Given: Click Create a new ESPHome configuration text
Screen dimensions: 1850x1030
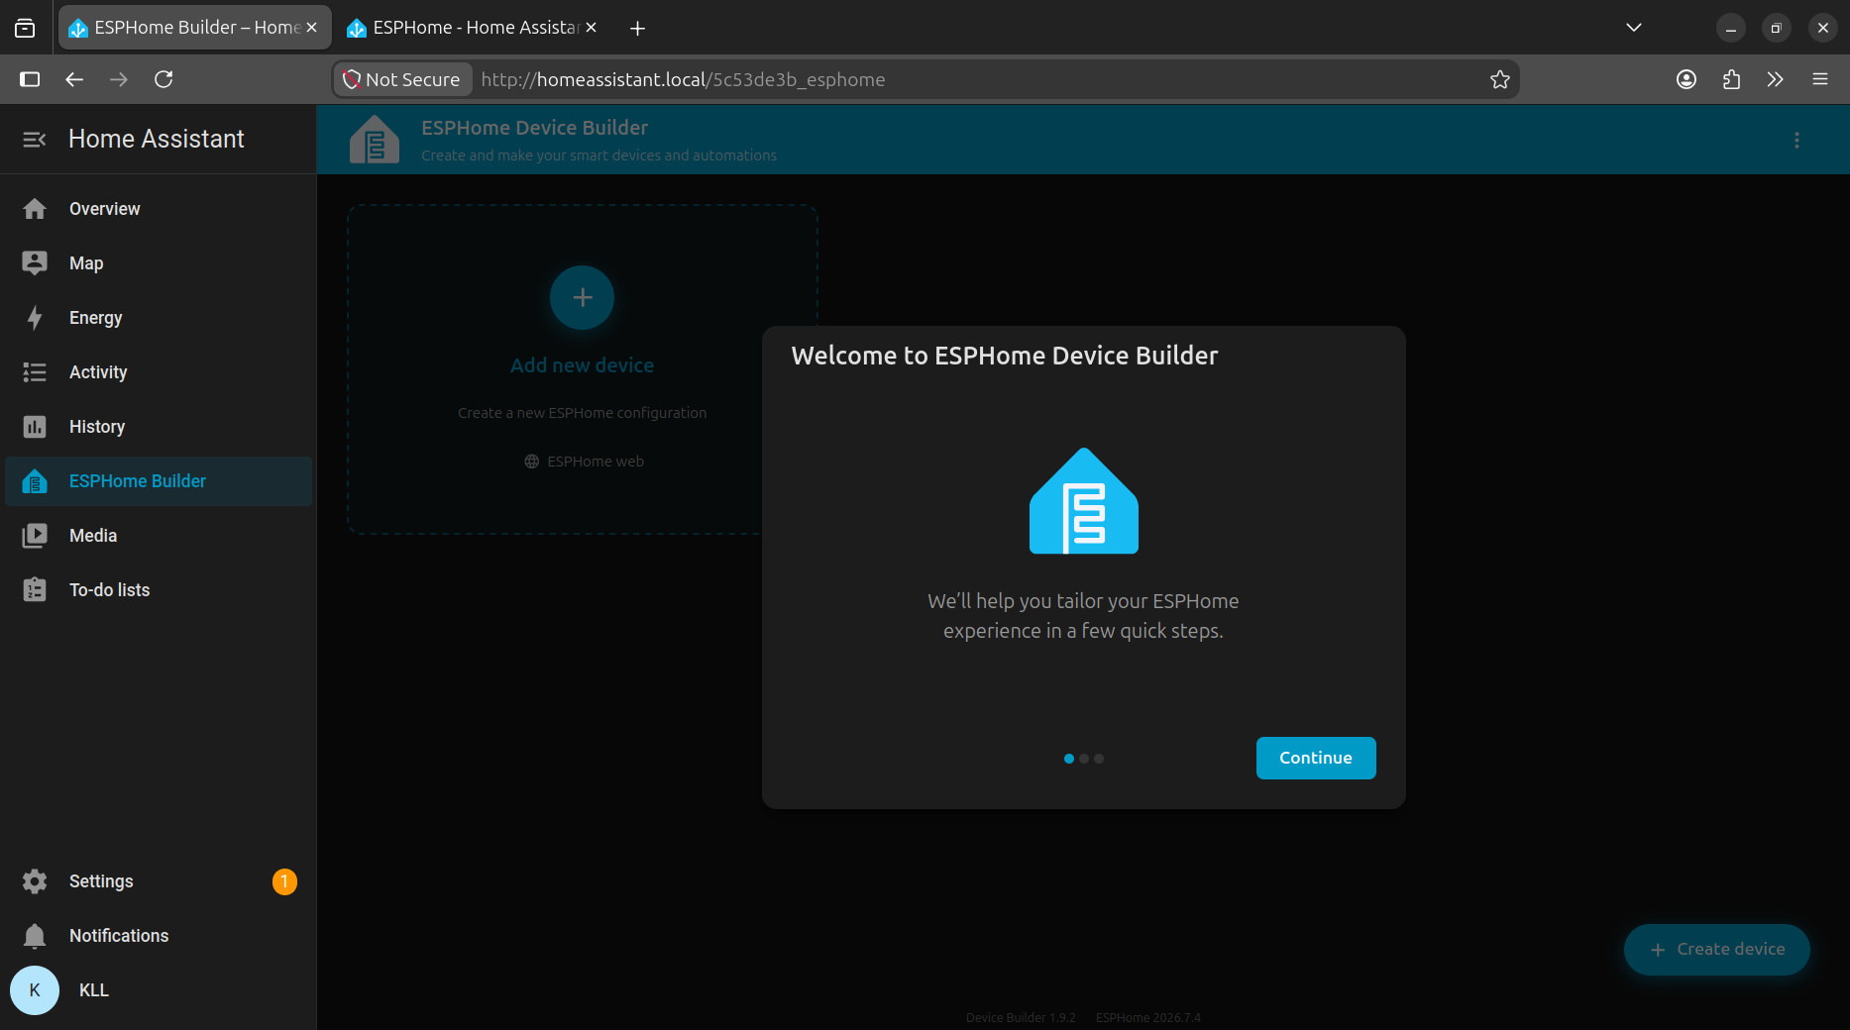Looking at the screenshot, I should (583, 413).
